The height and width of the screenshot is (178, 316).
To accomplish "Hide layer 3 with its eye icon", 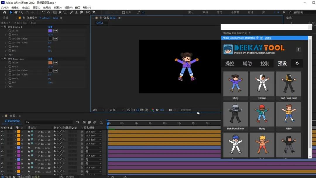I will [2, 139].
